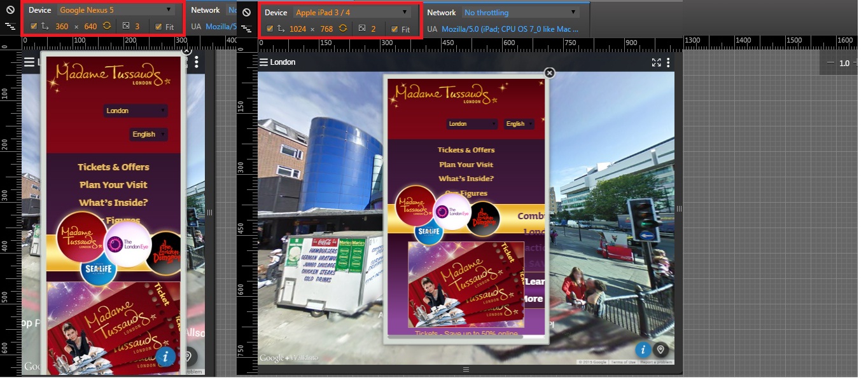Viewport: 866px width, 380px height.
Task: Click width field 1024 in iPad panel
Action: pyautogui.click(x=298, y=29)
